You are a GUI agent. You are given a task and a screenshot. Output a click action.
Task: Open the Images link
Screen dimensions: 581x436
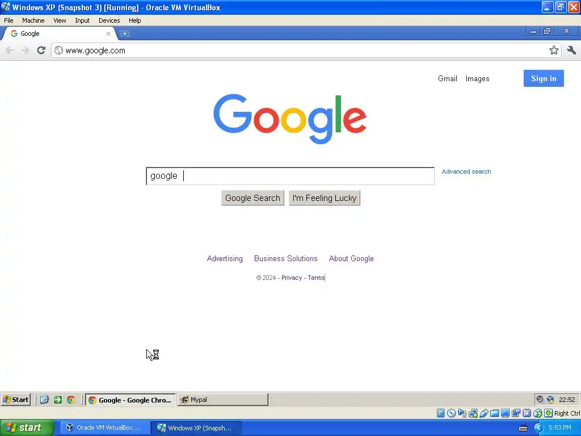click(x=477, y=78)
